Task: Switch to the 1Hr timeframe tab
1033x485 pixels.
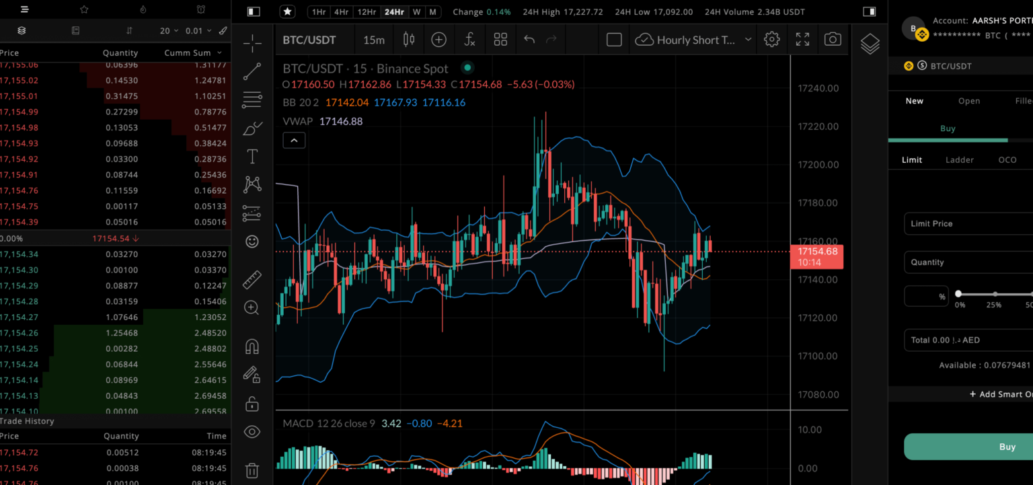Action: point(319,11)
